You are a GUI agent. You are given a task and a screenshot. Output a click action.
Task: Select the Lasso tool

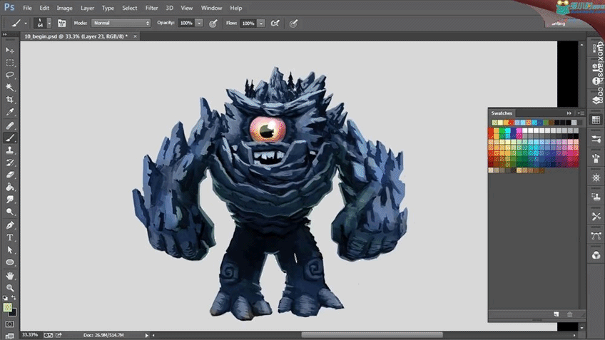[10, 75]
